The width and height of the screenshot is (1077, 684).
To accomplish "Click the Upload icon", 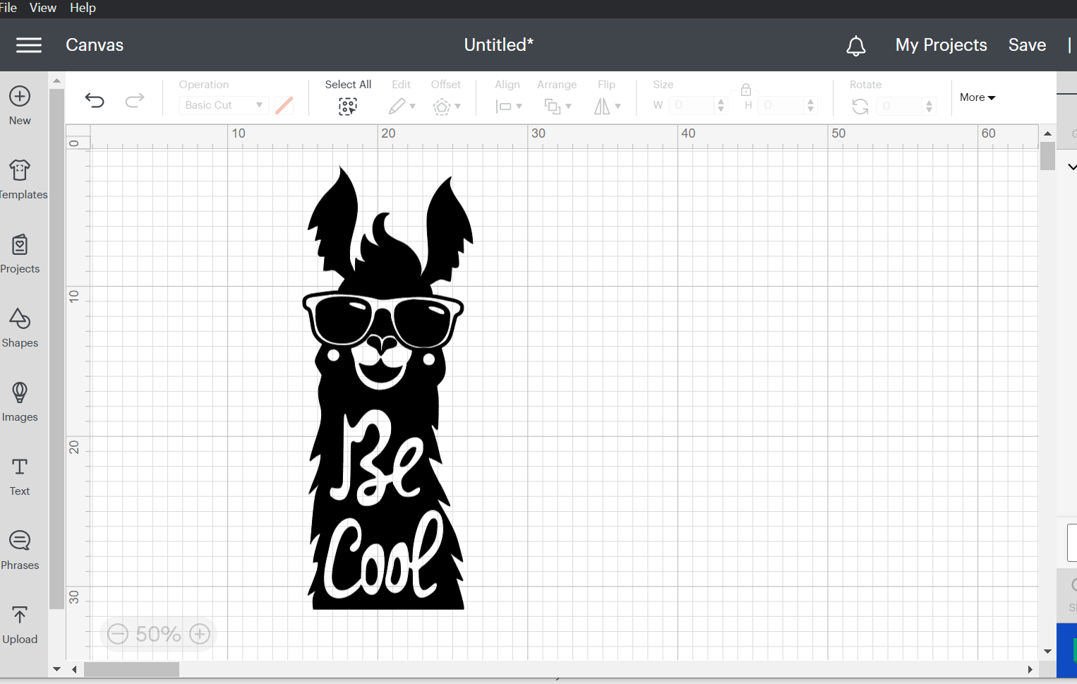I will click(20, 615).
